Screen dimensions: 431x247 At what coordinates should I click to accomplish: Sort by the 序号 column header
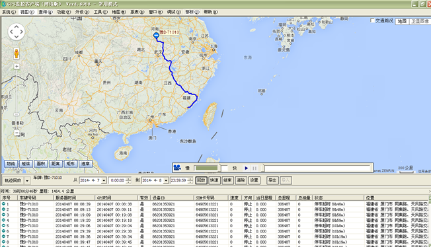click(x=9, y=198)
